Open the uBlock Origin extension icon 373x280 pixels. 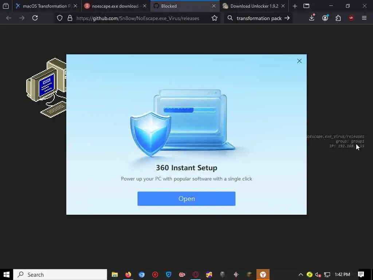(x=351, y=18)
